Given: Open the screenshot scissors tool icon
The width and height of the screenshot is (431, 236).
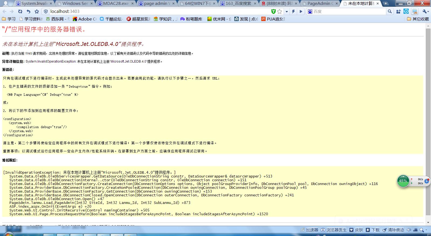Looking at the screenshot, I should click(x=415, y=11).
